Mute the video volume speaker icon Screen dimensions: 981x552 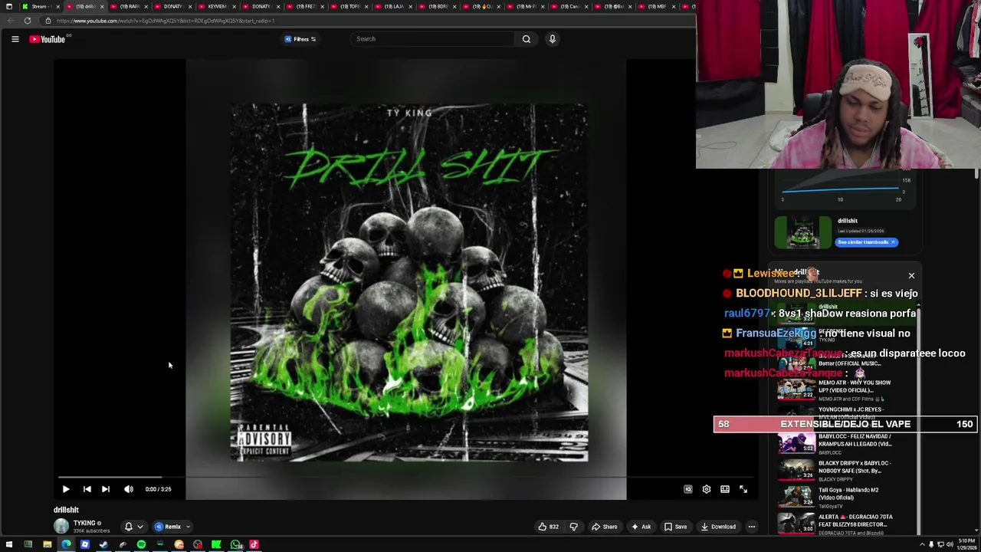(129, 489)
